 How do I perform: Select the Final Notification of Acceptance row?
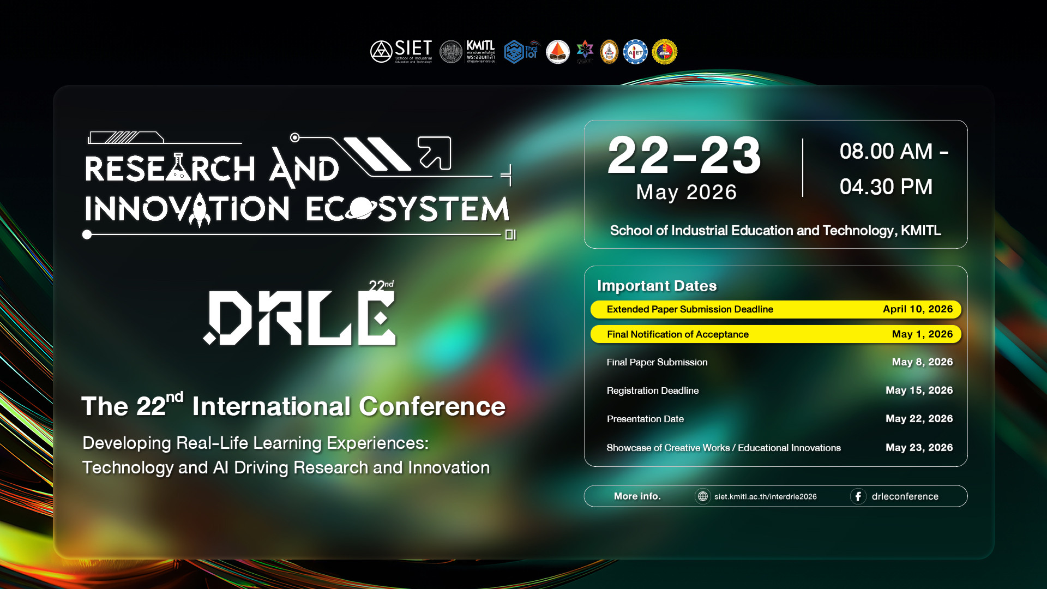click(775, 334)
